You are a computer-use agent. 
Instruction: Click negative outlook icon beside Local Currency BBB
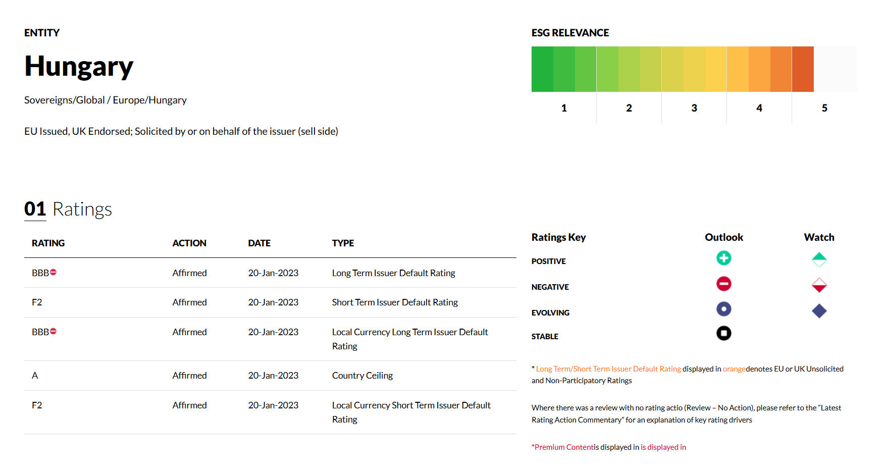(x=53, y=331)
